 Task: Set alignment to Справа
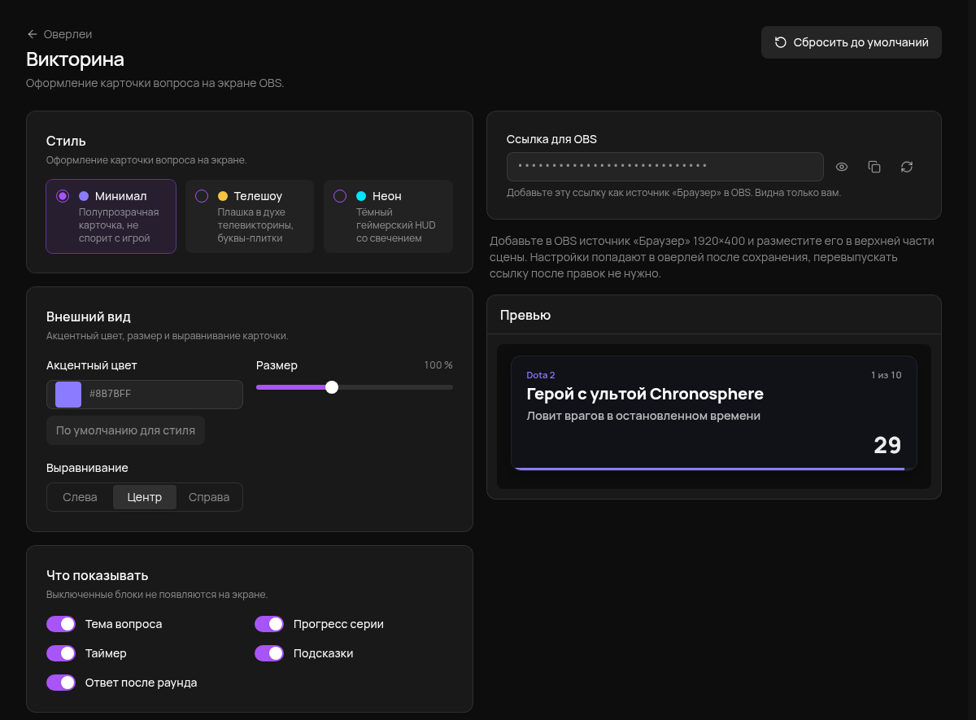(209, 497)
